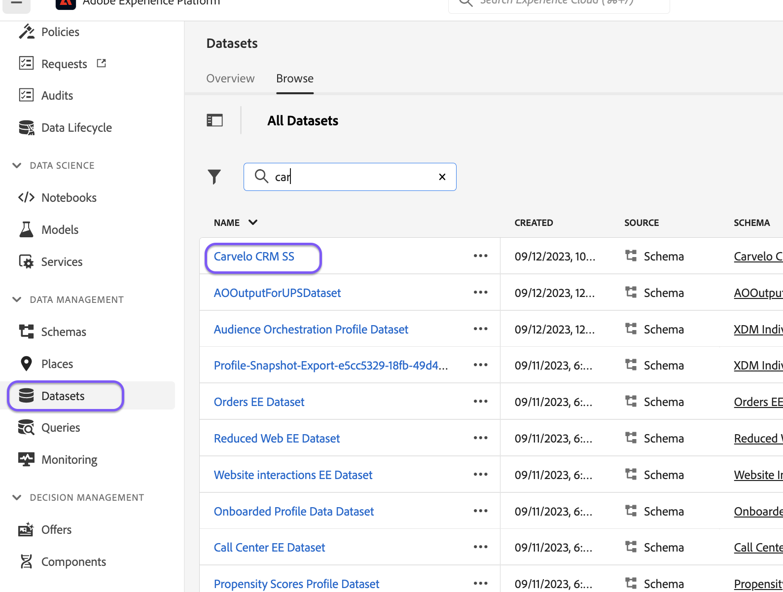Open Data Lifecycle icon in sidebar
Viewport: 783px width, 592px height.
point(26,127)
